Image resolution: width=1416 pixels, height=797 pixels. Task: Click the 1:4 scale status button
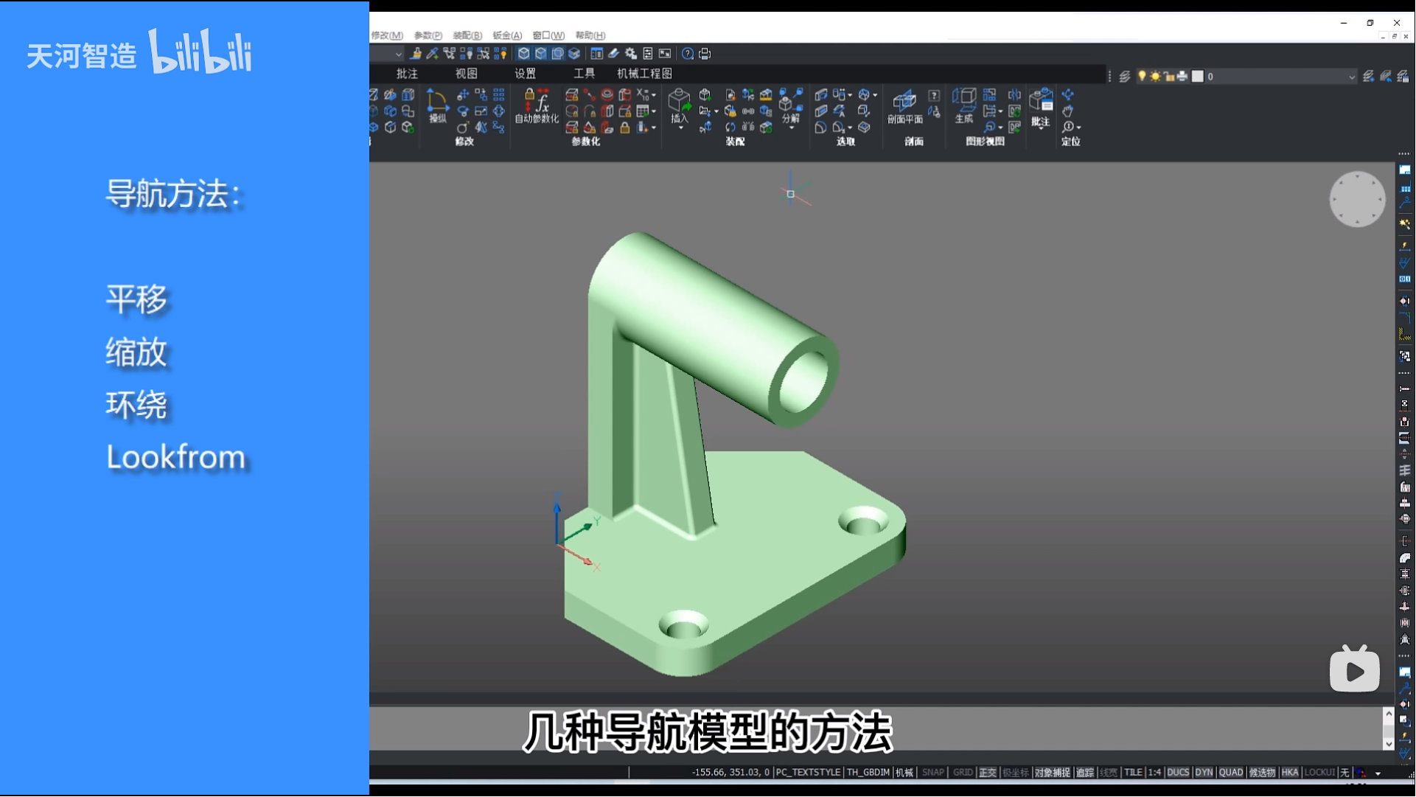(1154, 773)
